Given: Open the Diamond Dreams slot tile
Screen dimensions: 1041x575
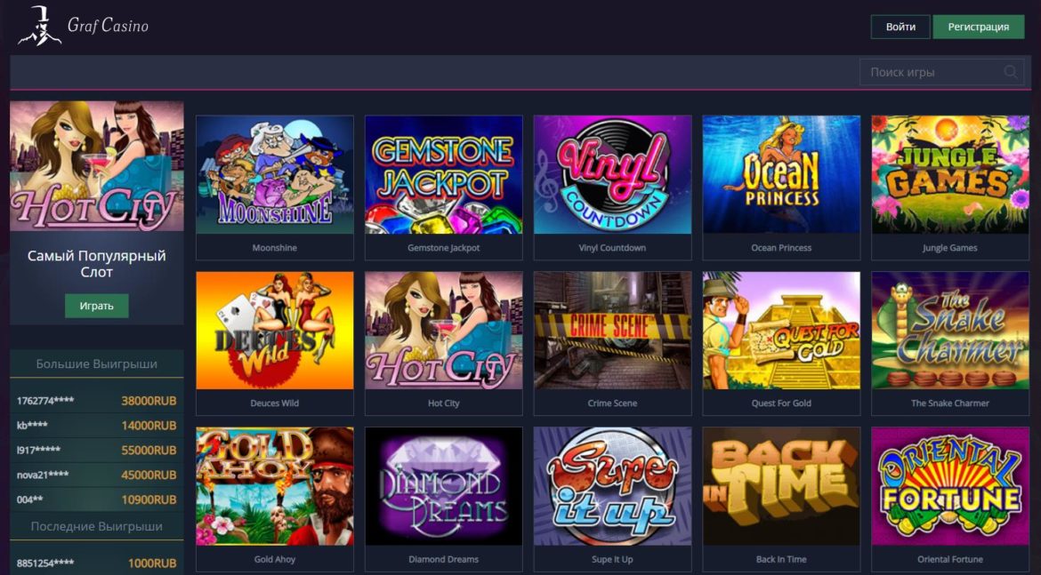Looking at the screenshot, I should click(443, 486).
